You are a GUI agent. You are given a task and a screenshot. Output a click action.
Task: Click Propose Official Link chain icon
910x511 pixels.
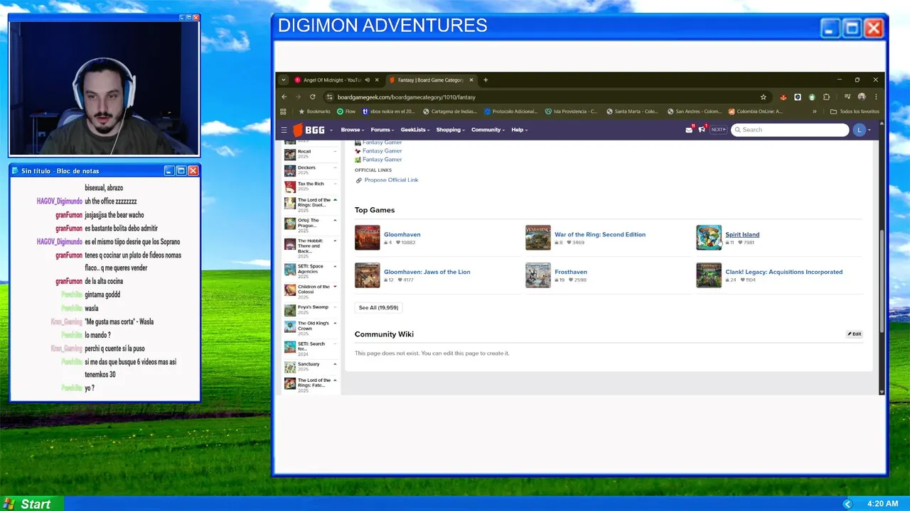tap(358, 180)
